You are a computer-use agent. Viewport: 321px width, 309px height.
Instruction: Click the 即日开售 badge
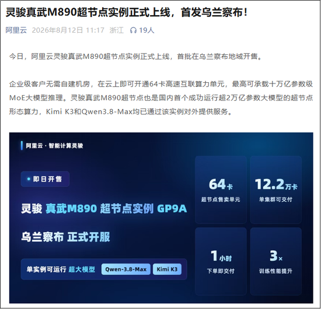[45, 179]
